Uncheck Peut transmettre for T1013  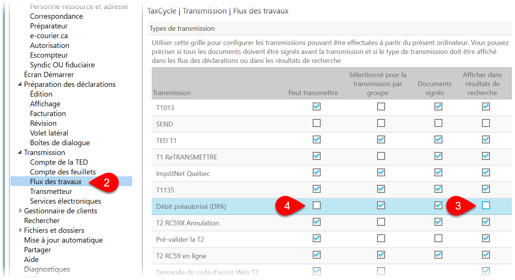316,107
